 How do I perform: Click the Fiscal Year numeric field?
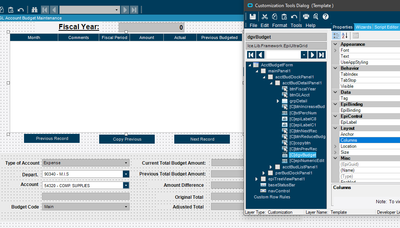tap(151, 27)
